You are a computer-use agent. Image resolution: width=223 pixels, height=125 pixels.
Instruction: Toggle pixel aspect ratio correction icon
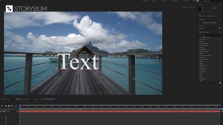(43, 99)
